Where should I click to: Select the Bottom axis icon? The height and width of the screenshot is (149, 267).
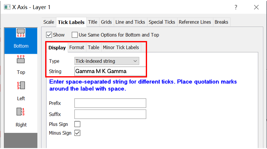21,33
